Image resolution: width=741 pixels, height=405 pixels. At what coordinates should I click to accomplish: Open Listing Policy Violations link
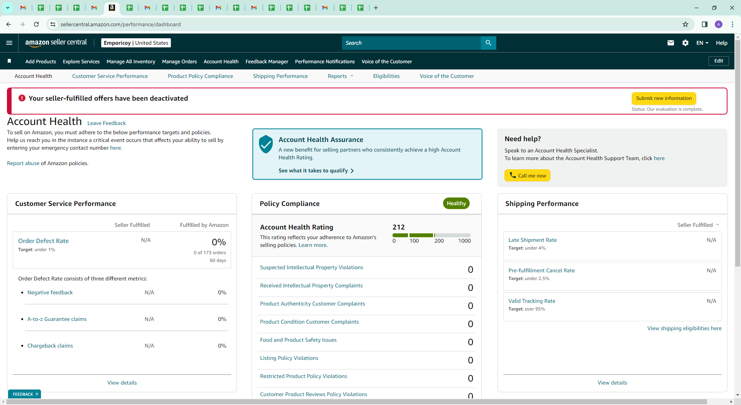click(289, 358)
